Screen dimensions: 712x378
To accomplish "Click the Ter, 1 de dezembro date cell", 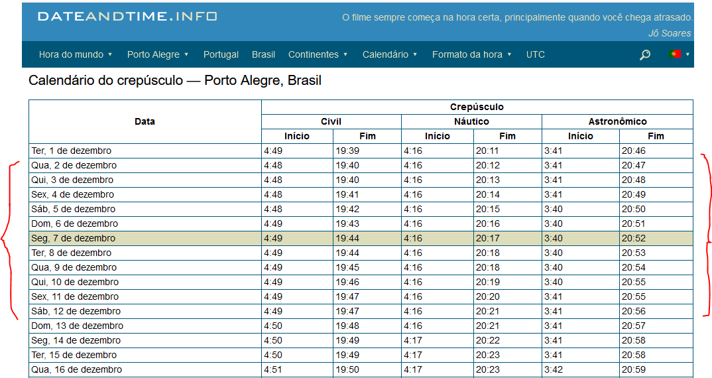I will click(x=145, y=151).
